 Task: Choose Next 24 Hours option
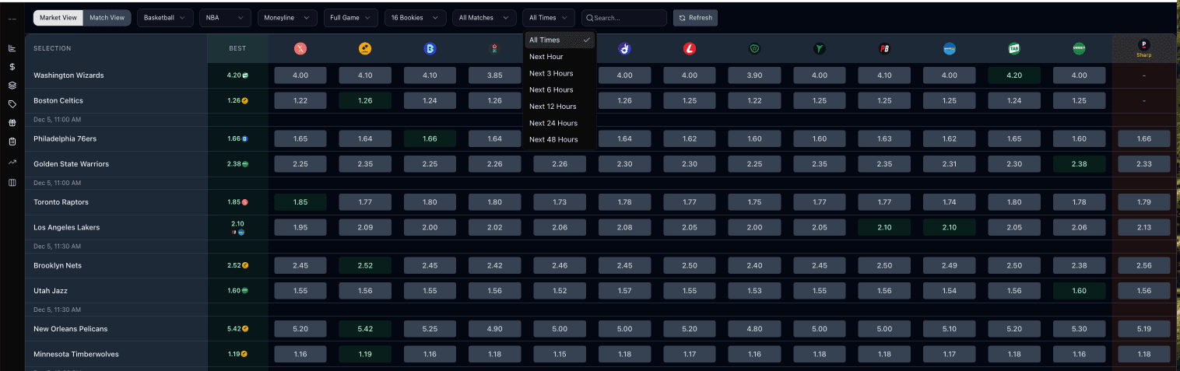coord(560,123)
